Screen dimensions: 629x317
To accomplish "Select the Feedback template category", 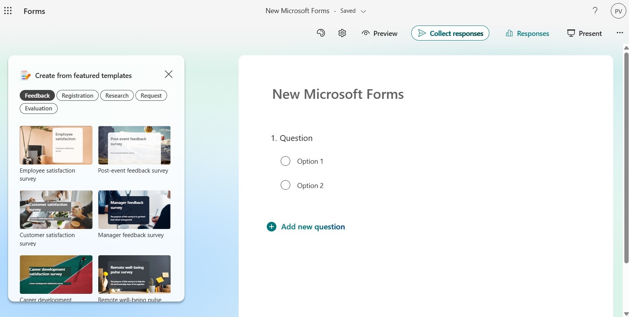I will [37, 95].
